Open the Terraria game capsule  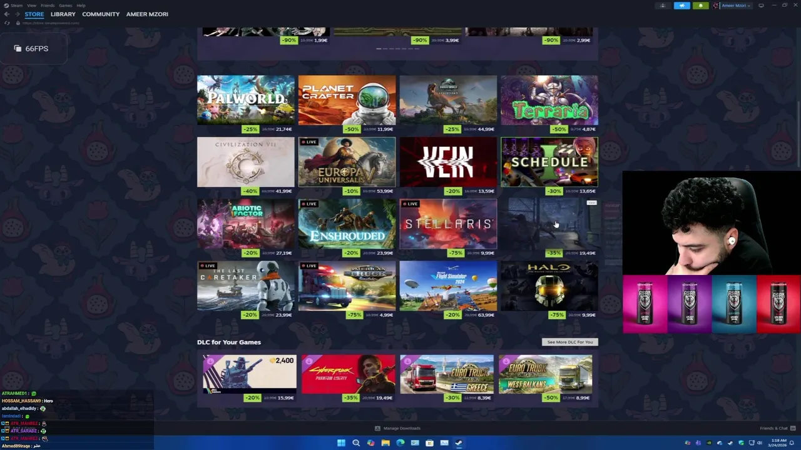click(x=549, y=100)
